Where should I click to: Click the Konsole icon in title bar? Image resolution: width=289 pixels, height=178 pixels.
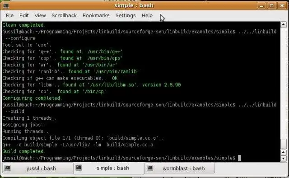point(6,6)
